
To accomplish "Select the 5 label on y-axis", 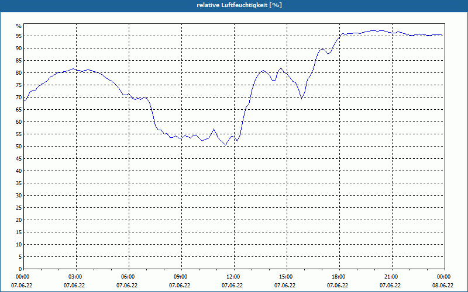I will [20, 256].
